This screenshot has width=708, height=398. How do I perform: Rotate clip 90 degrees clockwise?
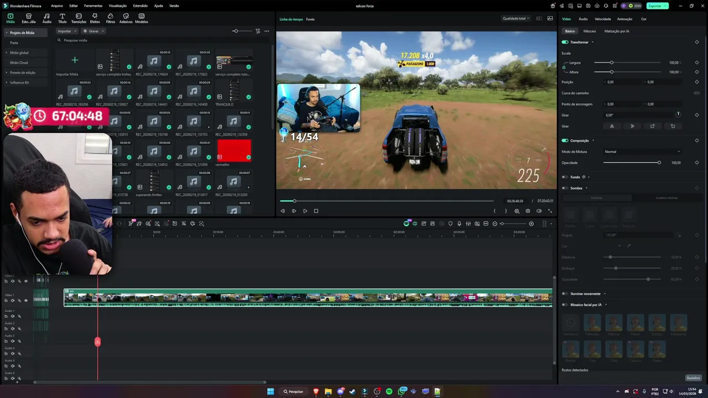652,126
